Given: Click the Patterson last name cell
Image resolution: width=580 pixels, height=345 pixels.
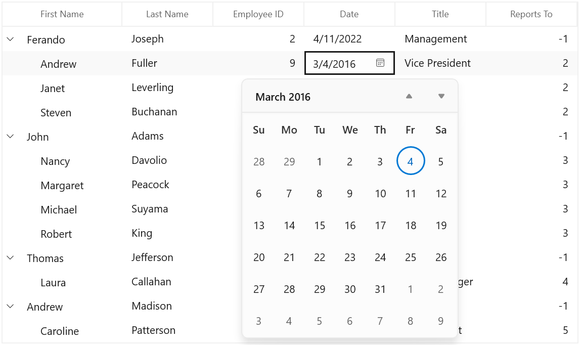Looking at the screenshot, I should (x=167, y=330).
